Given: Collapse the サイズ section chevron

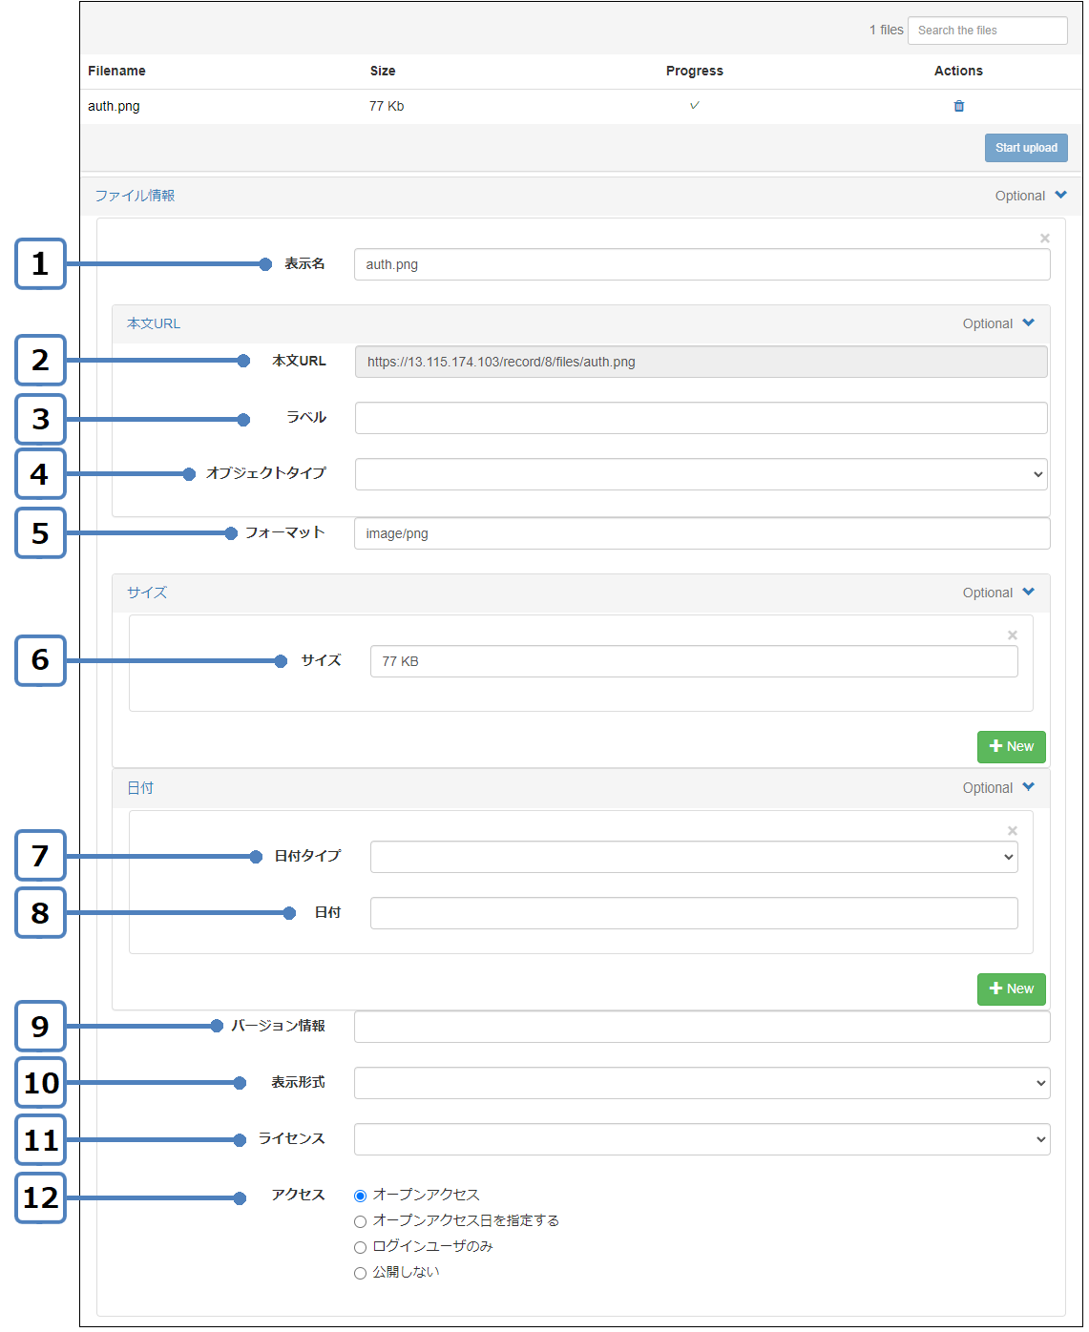Looking at the screenshot, I should click(x=1028, y=593).
